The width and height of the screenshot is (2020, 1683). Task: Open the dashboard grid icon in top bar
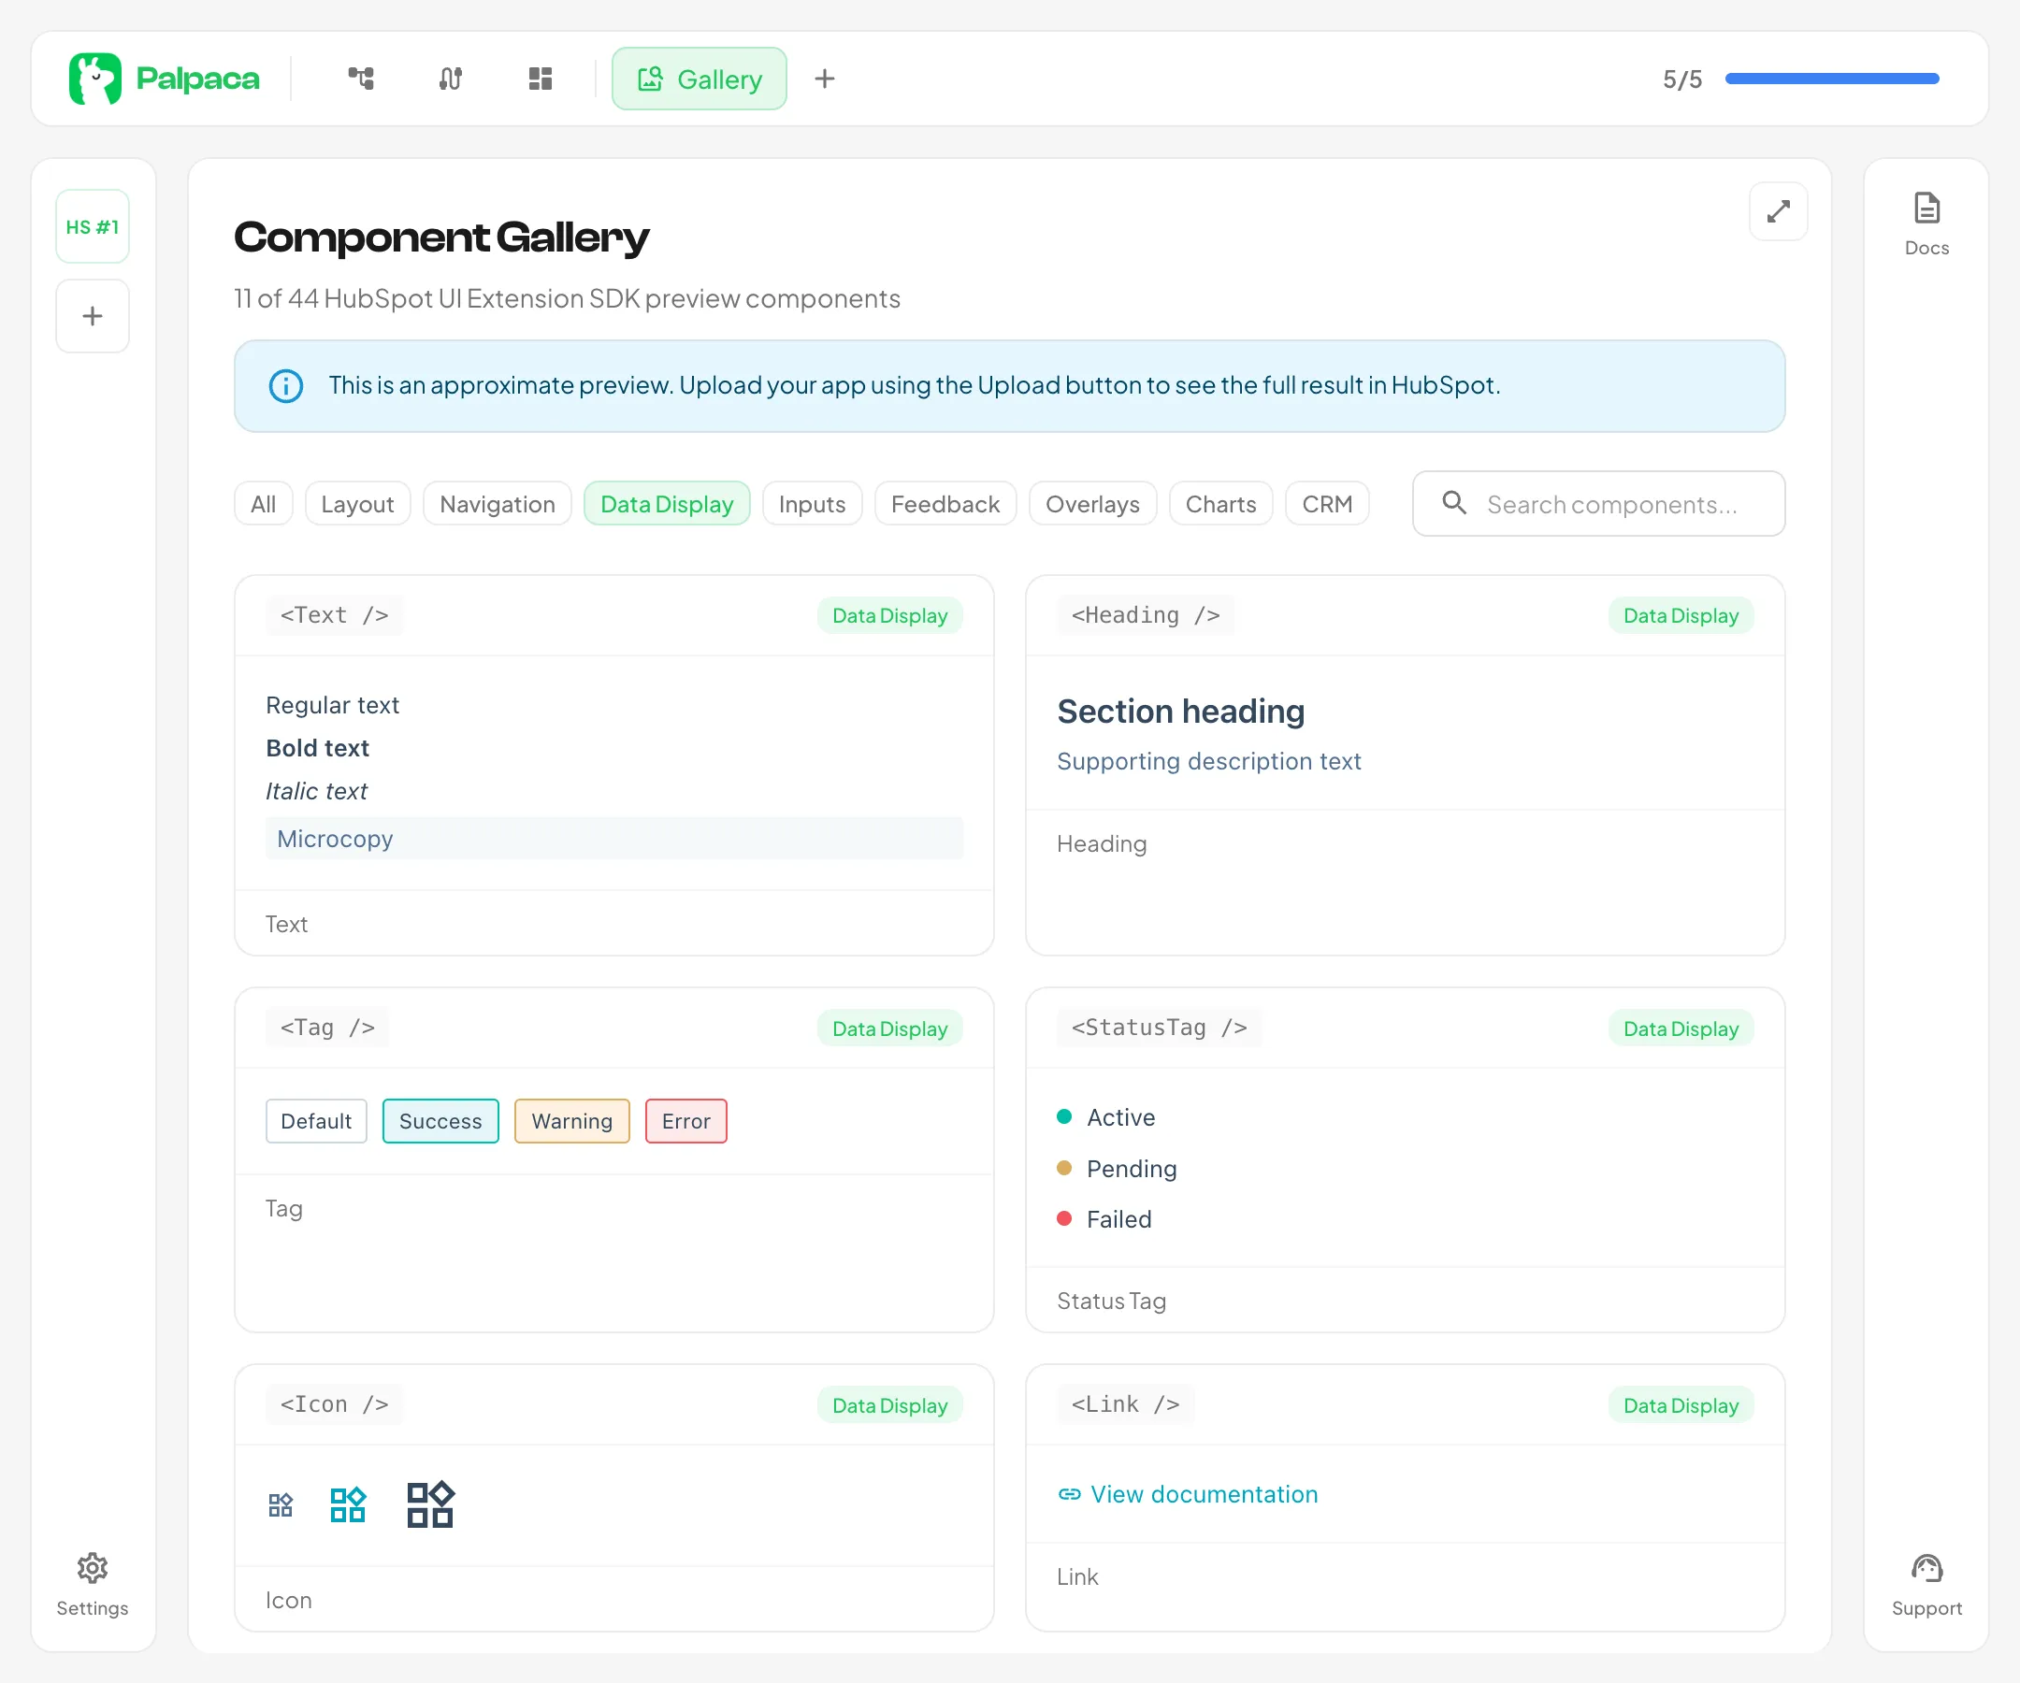(541, 79)
